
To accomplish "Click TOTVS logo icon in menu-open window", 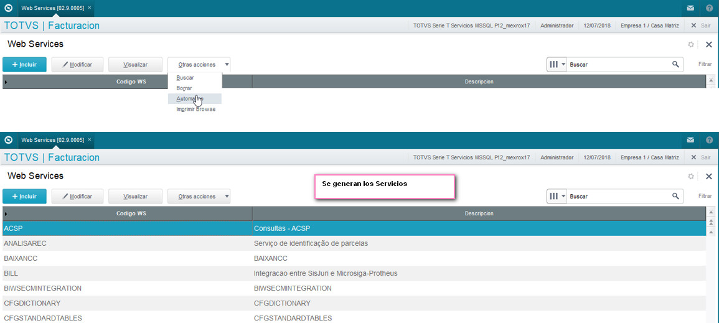I will click(8, 8).
